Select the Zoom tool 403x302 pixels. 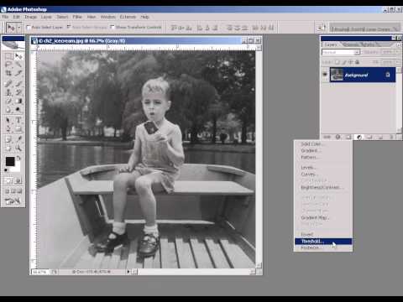pyautogui.click(x=18, y=148)
